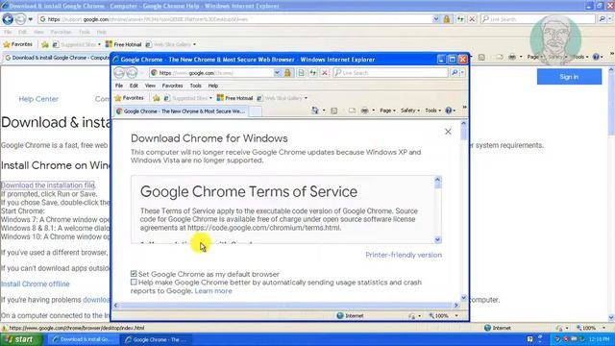Click the security lock icon in the front window's address bar
615x346 pixels.
[287, 73]
